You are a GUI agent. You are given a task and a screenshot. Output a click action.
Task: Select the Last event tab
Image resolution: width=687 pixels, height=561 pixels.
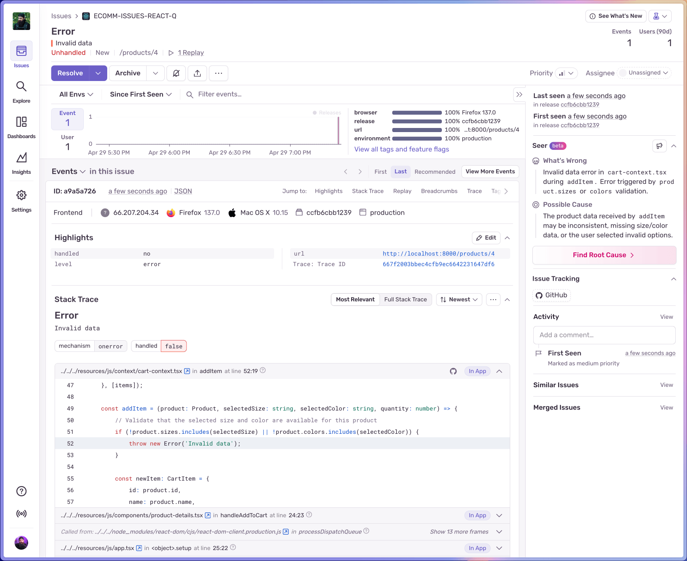click(401, 172)
